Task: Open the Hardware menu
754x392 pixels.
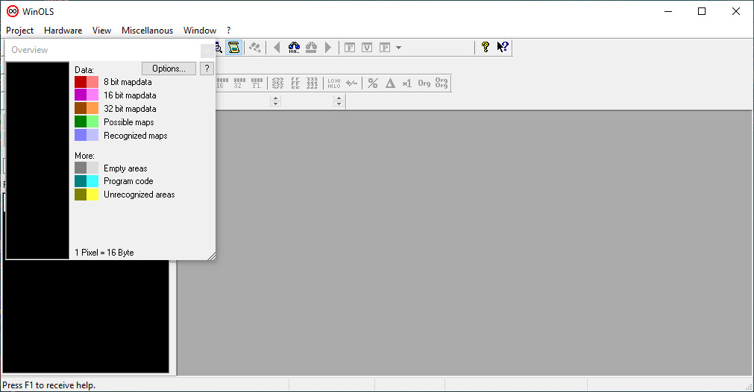Action: (x=63, y=31)
